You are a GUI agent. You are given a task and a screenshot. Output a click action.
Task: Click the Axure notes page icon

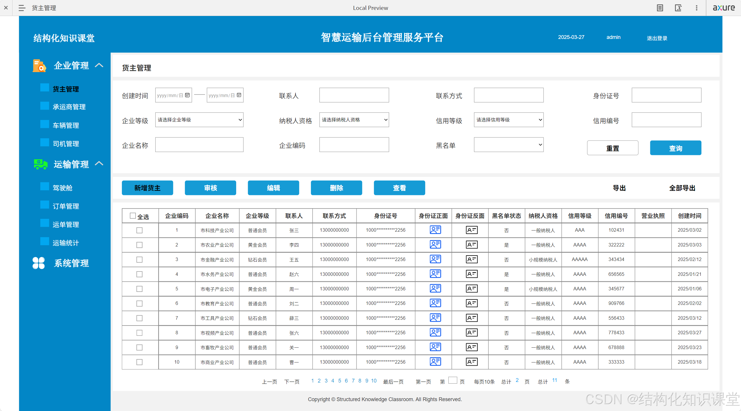click(660, 8)
